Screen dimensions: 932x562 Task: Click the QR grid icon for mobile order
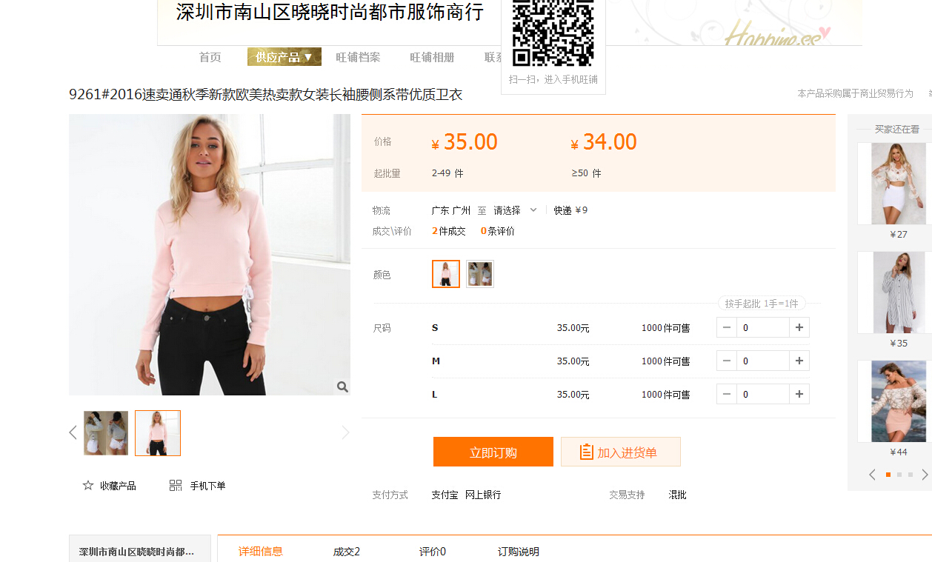coord(176,486)
